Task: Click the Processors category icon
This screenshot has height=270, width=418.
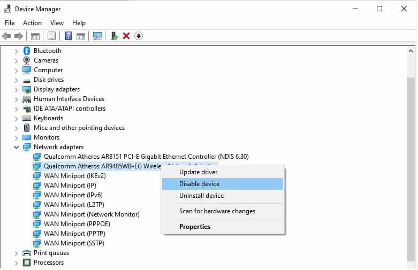Action: [x=27, y=263]
